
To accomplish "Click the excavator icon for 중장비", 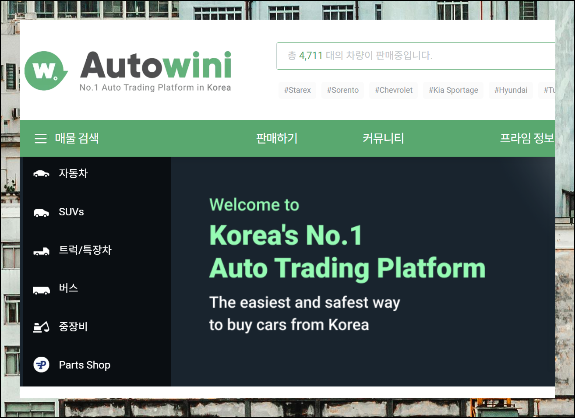I will point(41,327).
